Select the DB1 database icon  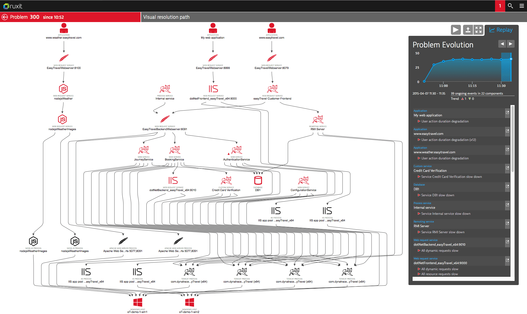point(258,181)
